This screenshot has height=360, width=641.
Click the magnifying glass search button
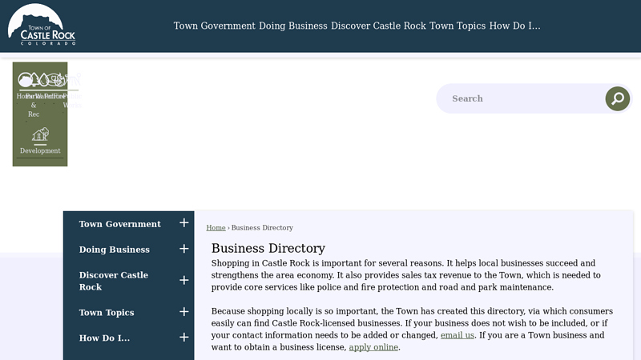click(617, 98)
